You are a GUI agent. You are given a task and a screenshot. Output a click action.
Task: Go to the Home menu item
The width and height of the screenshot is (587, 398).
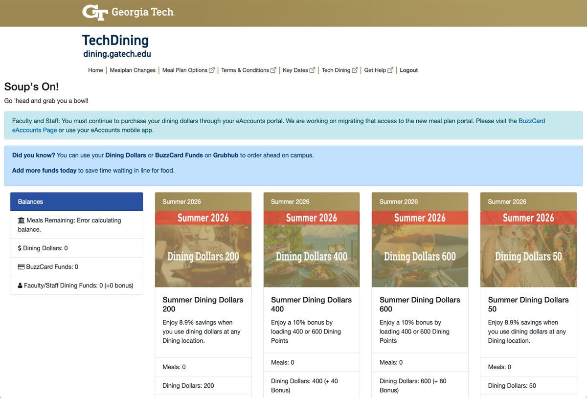pyautogui.click(x=95, y=70)
